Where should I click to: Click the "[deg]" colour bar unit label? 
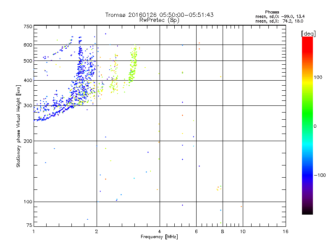308,34
